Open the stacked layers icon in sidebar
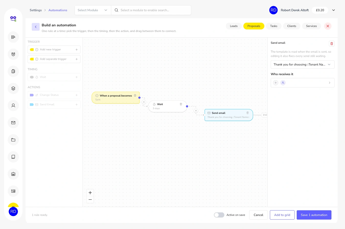Image resolution: width=345 pixels, height=229 pixels. pos(13,88)
